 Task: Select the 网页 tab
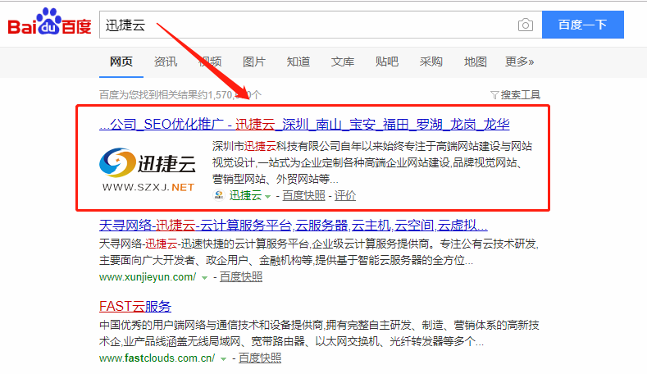(121, 62)
